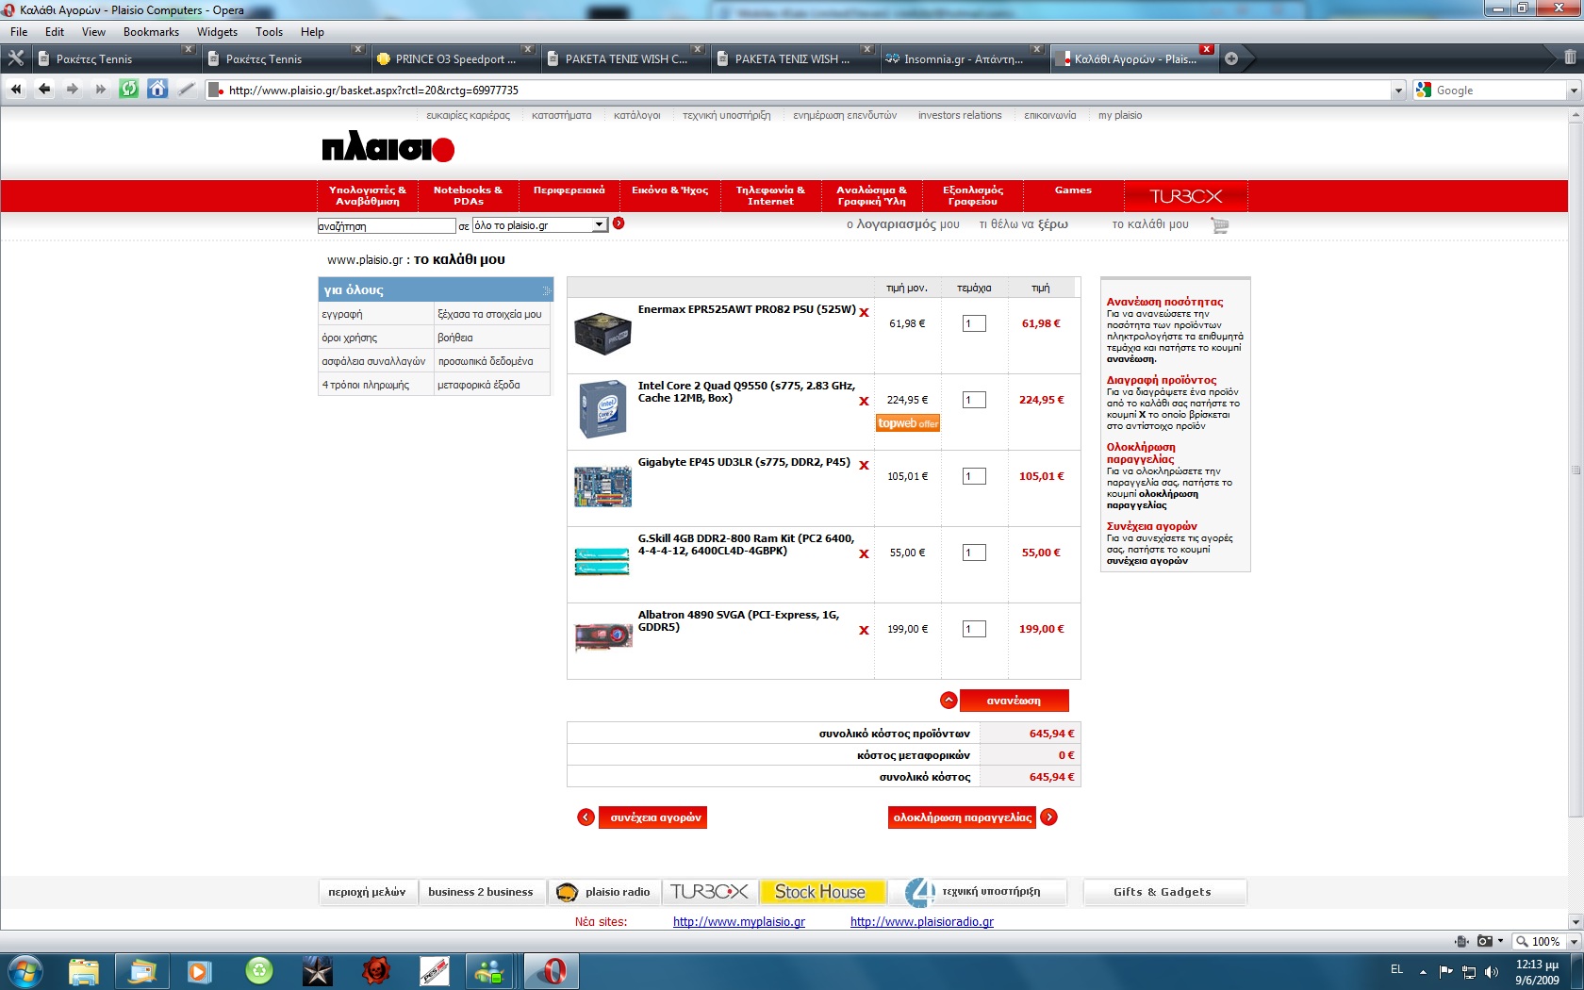Image resolution: width=1584 pixels, height=990 pixels.
Task: Switch to the Insomnia.gr tab
Action: click(x=963, y=58)
